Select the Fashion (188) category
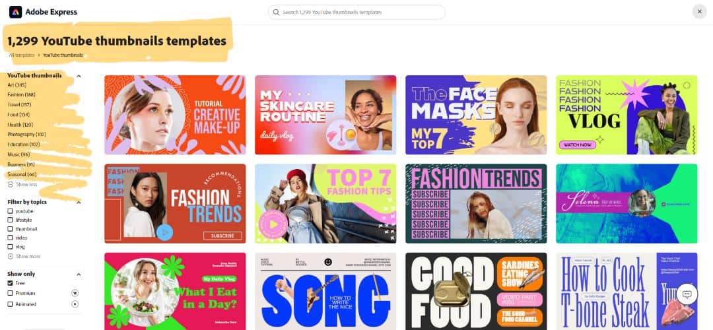Viewport: 713px width, 330px height. 21,94
